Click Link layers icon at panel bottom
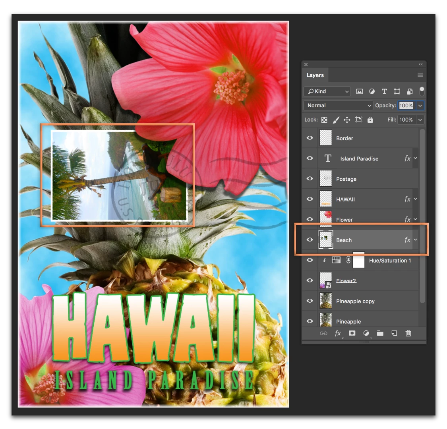 click(x=323, y=333)
